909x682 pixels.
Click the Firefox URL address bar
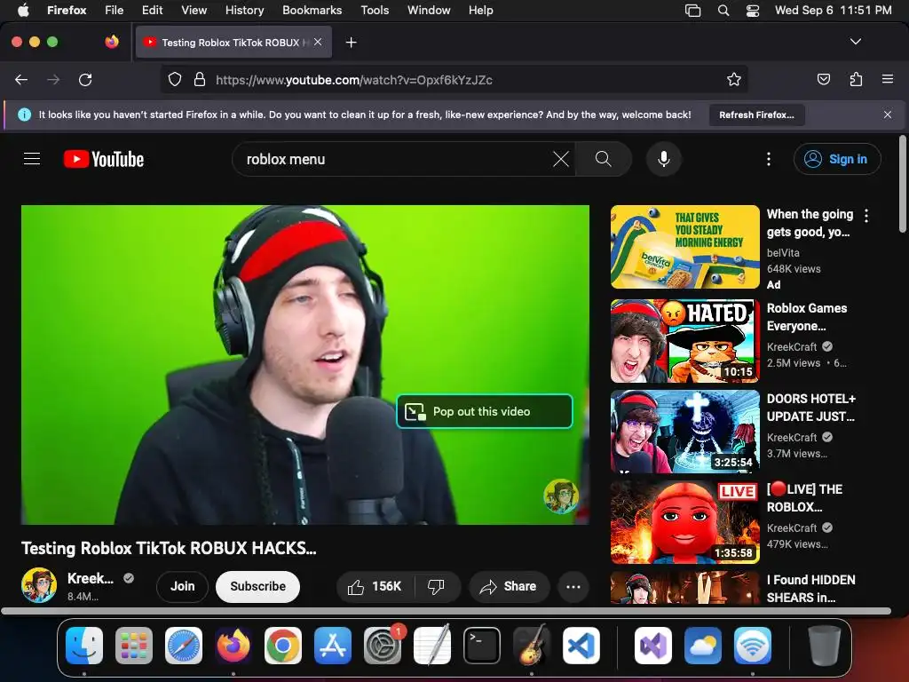pyautogui.click(x=454, y=79)
